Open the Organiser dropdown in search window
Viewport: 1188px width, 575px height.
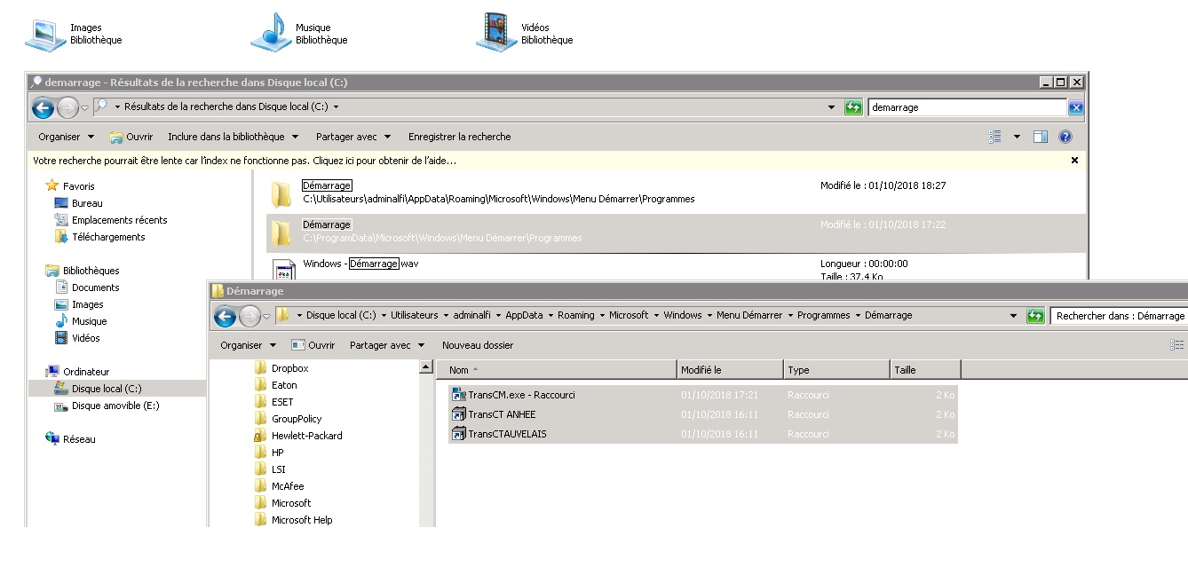[x=67, y=137]
